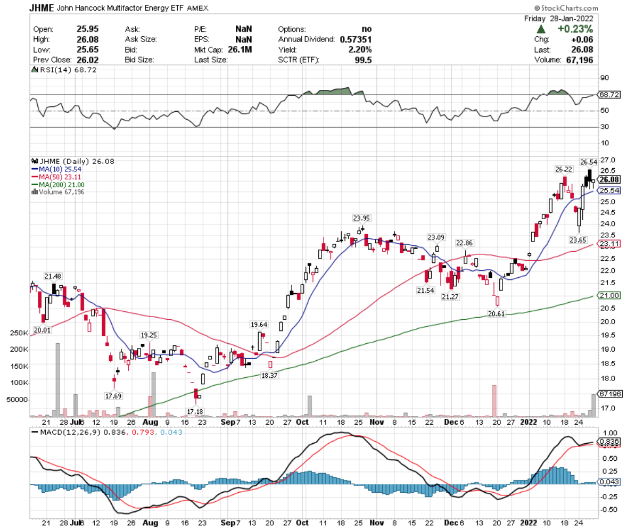The height and width of the screenshot is (530, 627).
Task: Click the MACD(12,26,9) panel title
Action: [70, 433]
